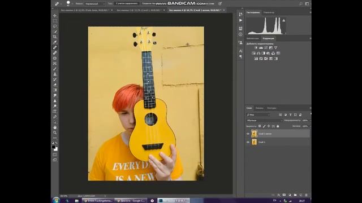Open the Layers panel menu
This screenshot has height=203, width=362.
310,108
